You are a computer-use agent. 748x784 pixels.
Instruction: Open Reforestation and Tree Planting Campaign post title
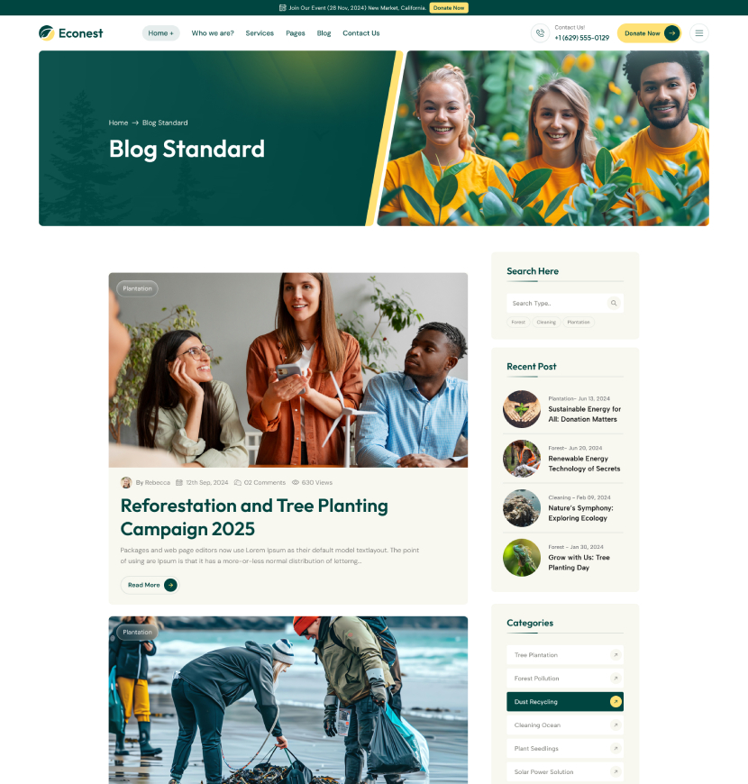point(254,517)
